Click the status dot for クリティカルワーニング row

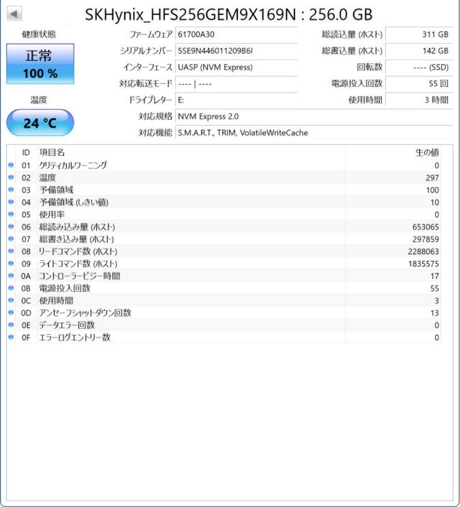[x=11, y=165]
